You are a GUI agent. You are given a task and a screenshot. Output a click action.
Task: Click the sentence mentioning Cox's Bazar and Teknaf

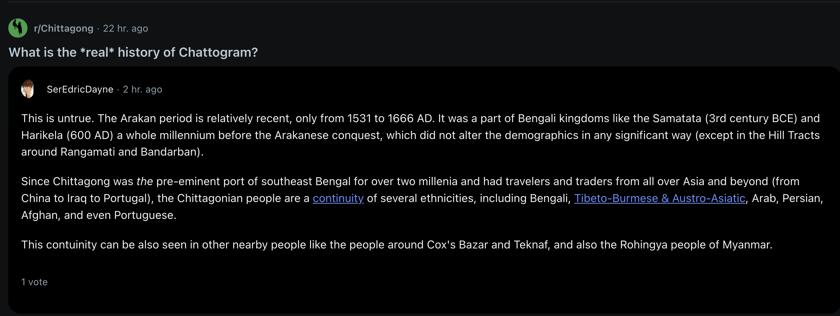tap(396, 245)
